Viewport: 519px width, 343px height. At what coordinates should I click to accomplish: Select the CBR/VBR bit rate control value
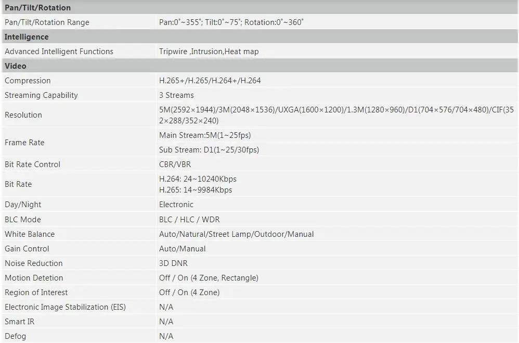(x=175, y=164)
